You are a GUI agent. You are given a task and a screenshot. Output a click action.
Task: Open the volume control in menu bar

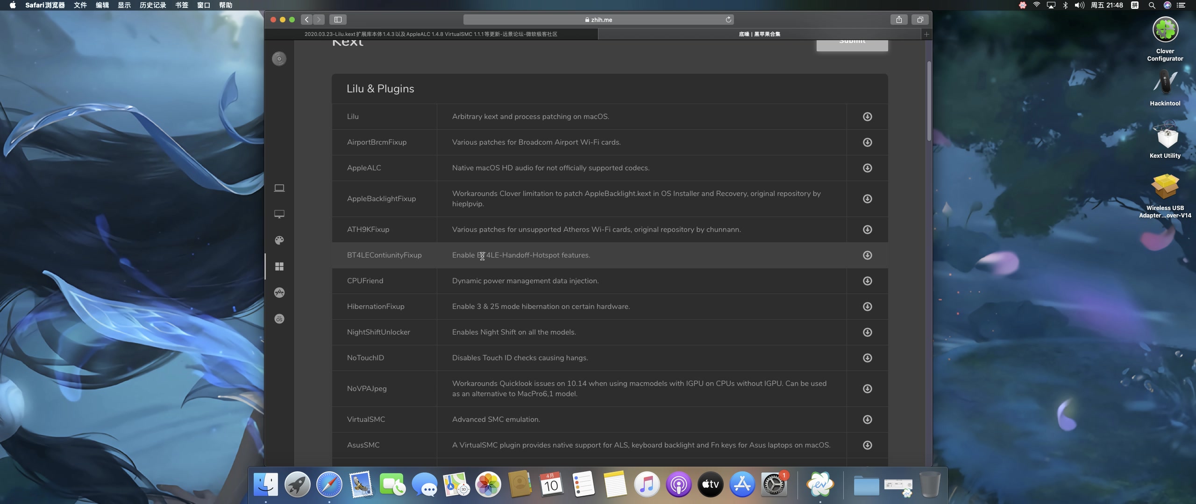pyautogui.click(x=1079, y=5)
